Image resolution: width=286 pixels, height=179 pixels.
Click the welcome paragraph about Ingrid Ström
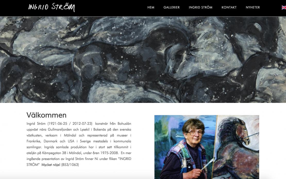tap(79, 144)
